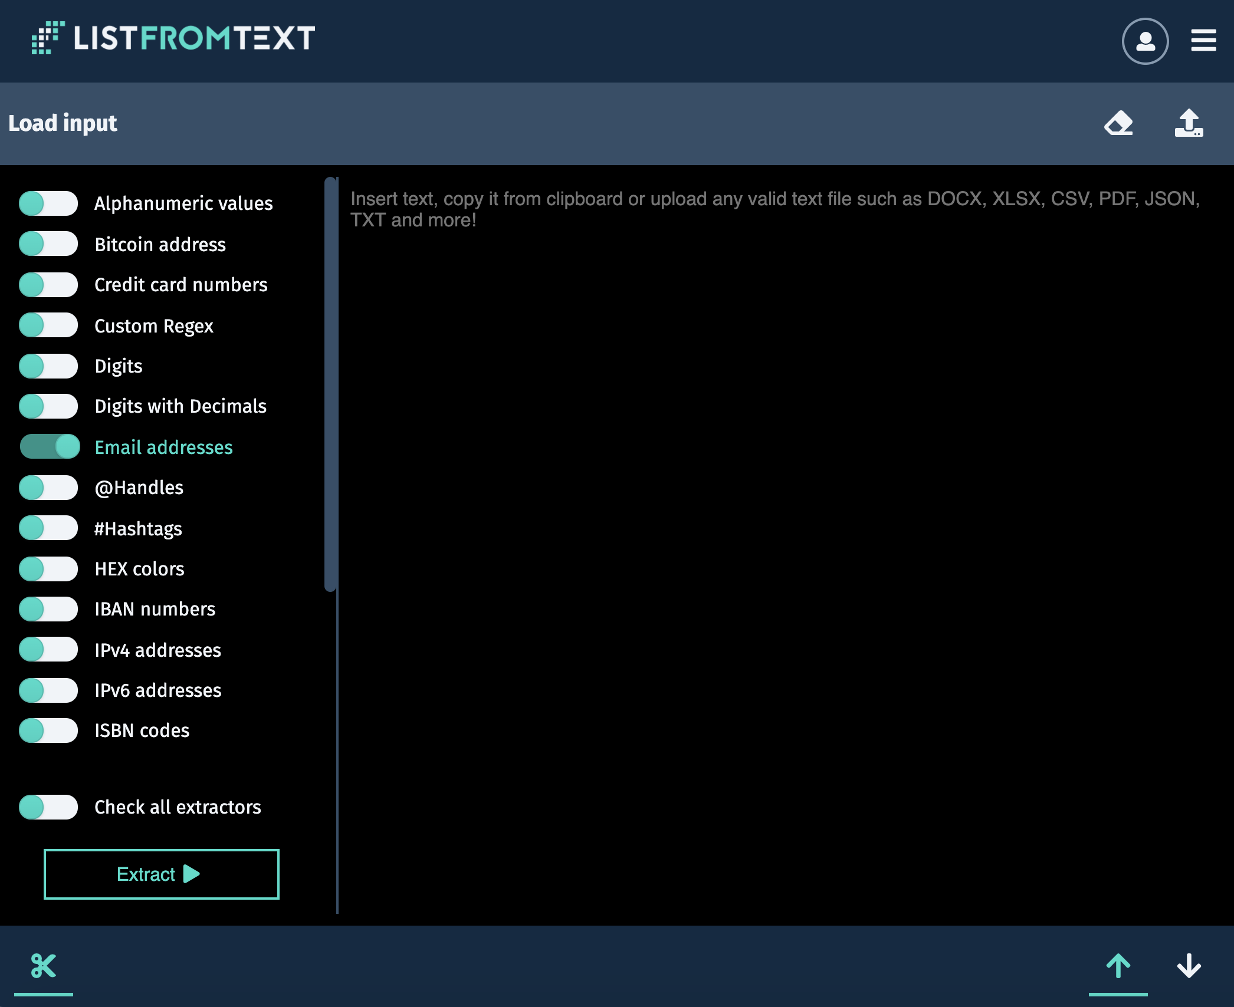This screenshot has height=1007, width=1234.
Task: Disable Email addresses extractor
Action: tap(50, 446)
